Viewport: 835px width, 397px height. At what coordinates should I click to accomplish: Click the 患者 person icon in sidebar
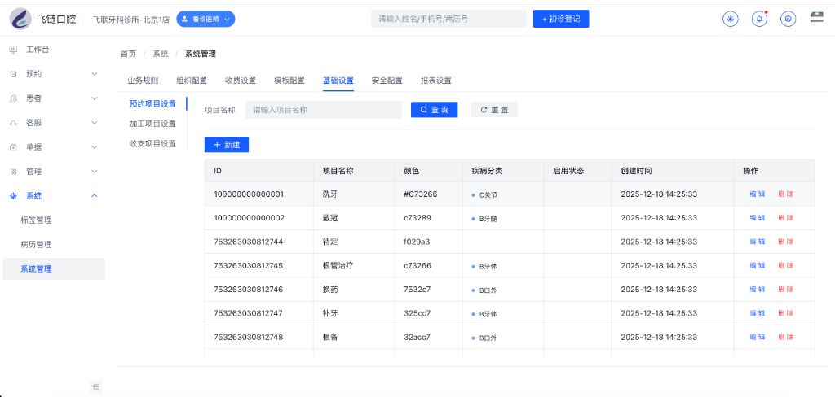click(x=14, y=98)
